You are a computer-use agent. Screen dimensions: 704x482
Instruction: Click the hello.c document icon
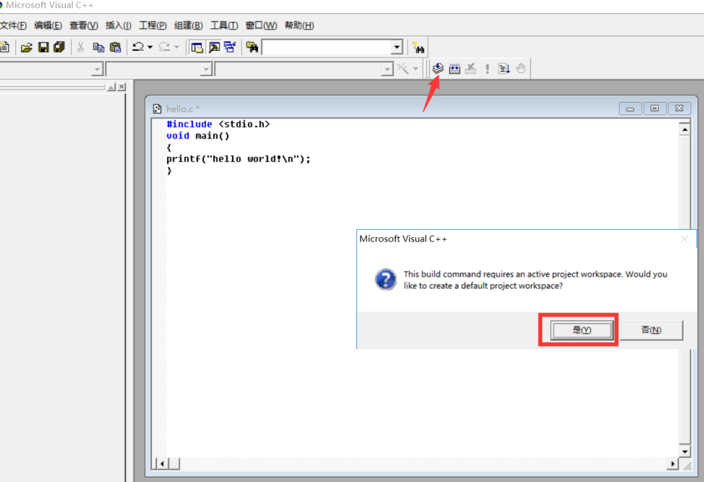(x=157, y=109)
